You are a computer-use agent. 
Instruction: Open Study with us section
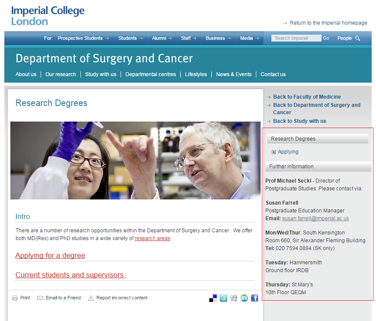(x=101, y=74)
